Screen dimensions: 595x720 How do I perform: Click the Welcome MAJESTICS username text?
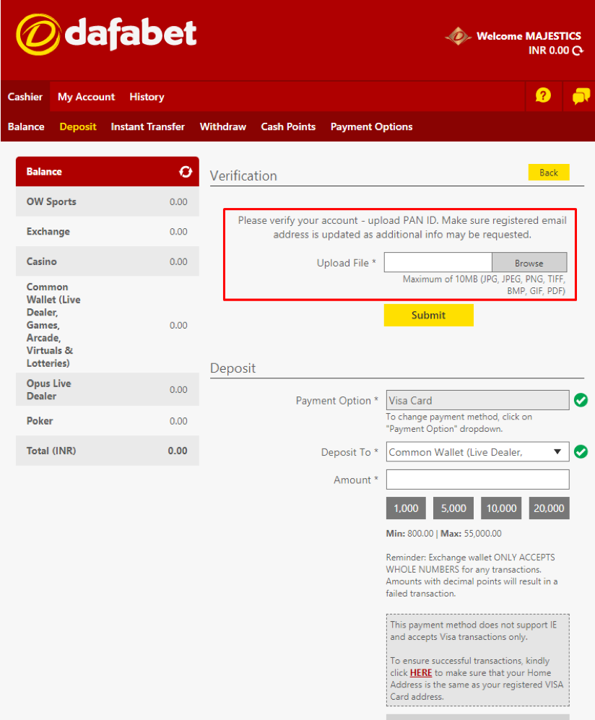click(x=529, y=36)
